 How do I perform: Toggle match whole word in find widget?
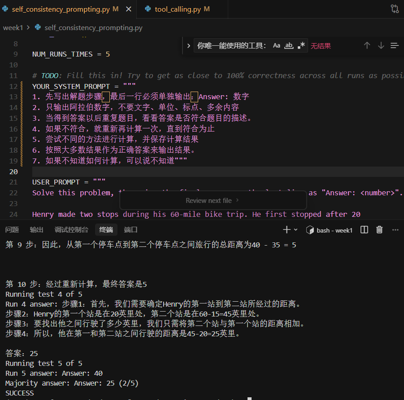[289, 45]
